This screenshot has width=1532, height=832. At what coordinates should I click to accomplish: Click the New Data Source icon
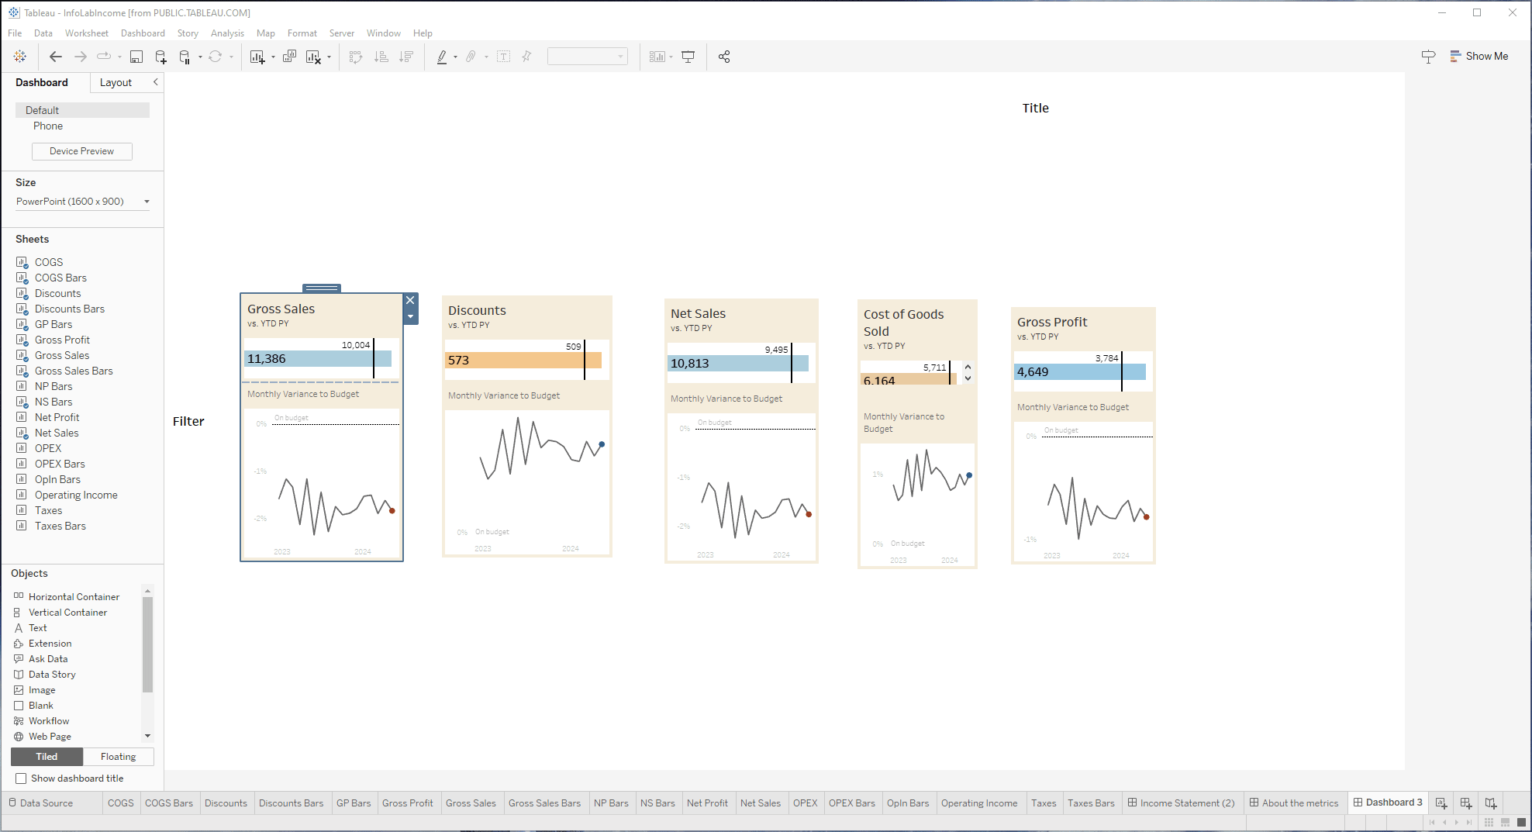point(160,57)
